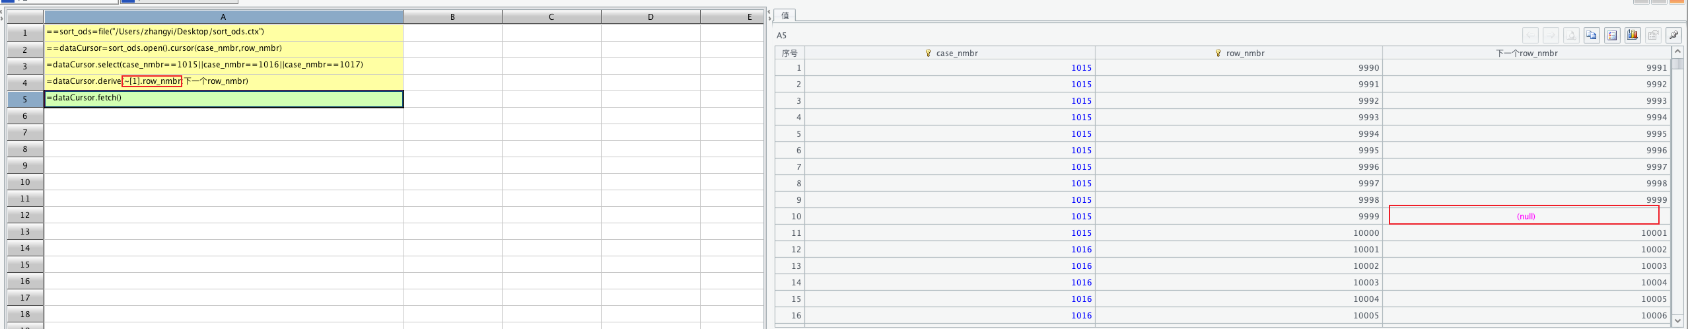Open the bar chart drawing icon

[1633, 35]
